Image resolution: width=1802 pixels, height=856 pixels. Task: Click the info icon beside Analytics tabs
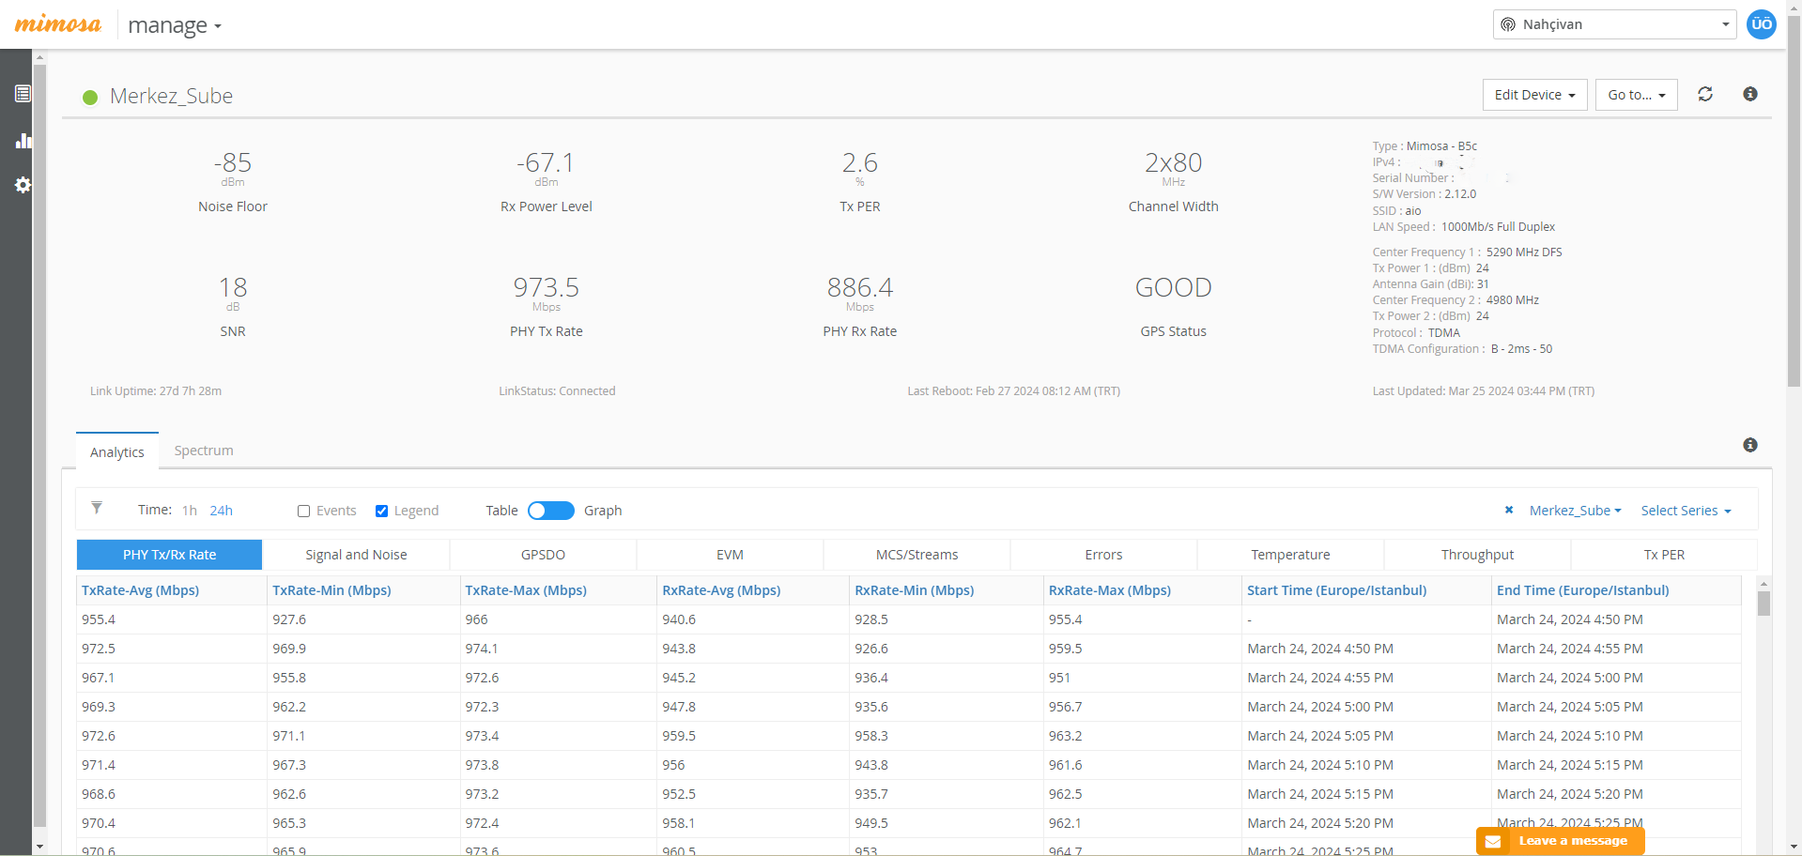(1749, 445)
